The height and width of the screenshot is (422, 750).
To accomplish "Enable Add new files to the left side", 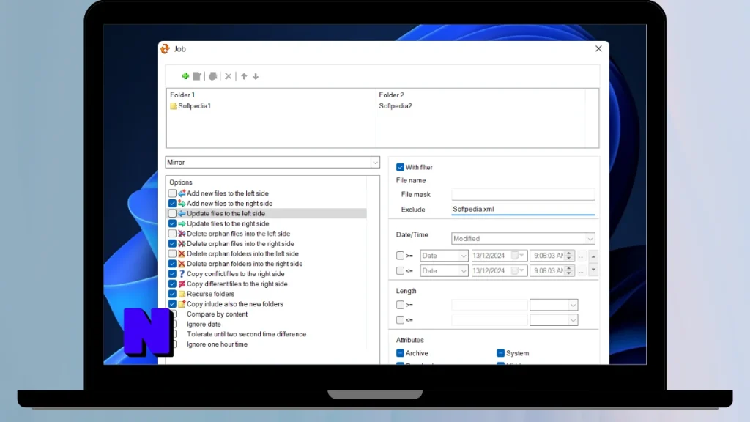I will coord(172,193).
